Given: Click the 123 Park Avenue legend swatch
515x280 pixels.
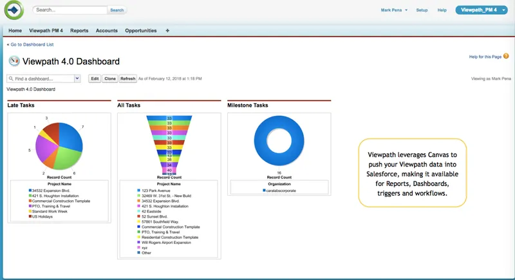Looking at the screenshot, I should (x=138, y=191).
